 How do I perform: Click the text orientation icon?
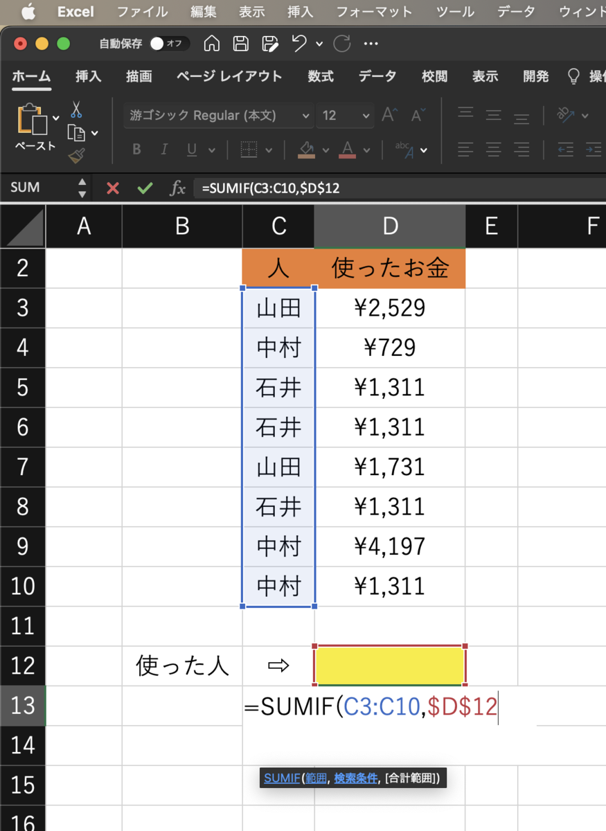click(566, 115)
